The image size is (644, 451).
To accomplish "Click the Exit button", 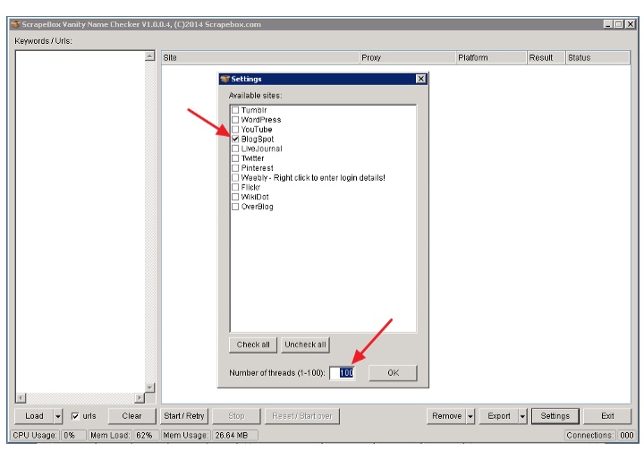I will [x=607, y=416].
